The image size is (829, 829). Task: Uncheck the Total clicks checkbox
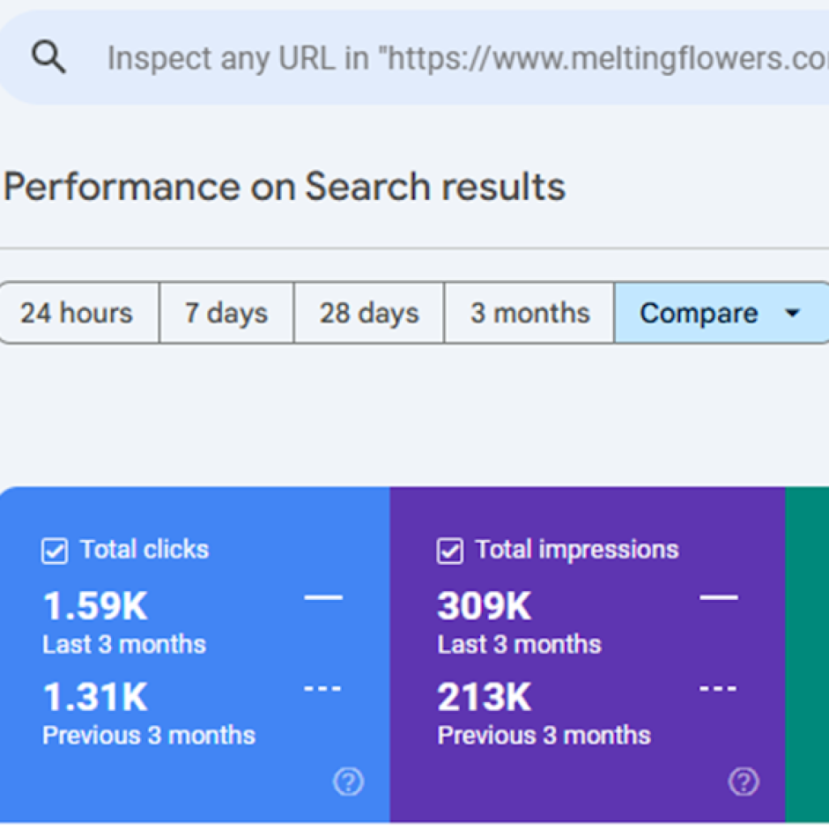[54, 551]
